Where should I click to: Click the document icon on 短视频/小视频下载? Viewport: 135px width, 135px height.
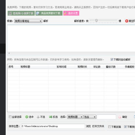tap(10, 13)
